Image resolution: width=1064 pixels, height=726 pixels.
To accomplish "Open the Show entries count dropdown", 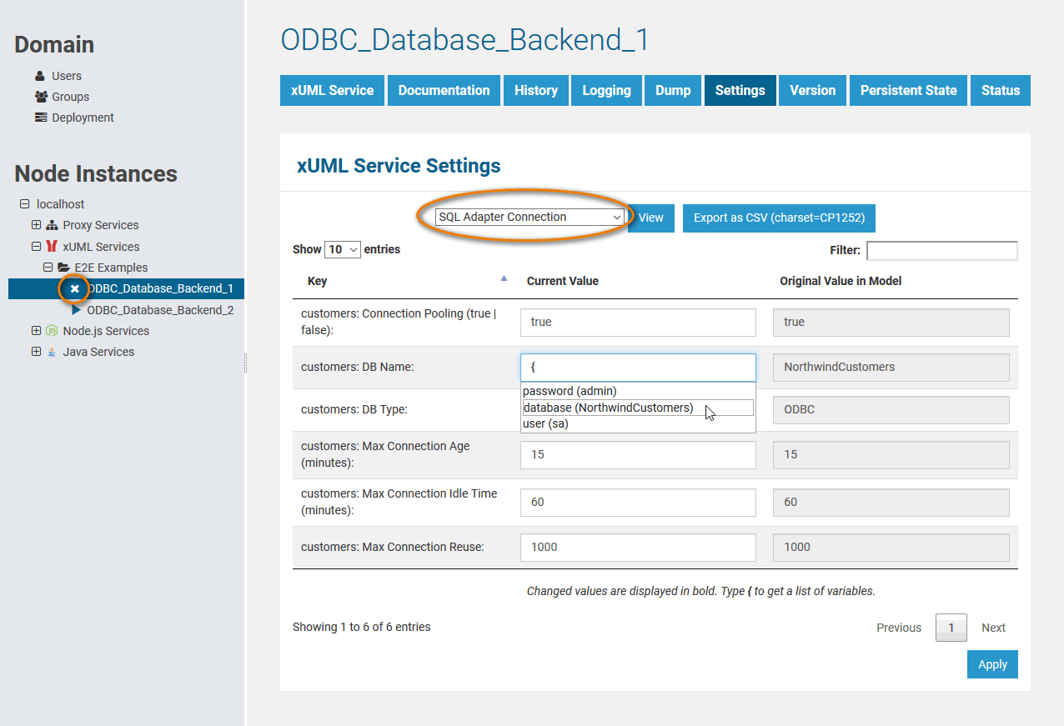I will [x=343, y=249].
